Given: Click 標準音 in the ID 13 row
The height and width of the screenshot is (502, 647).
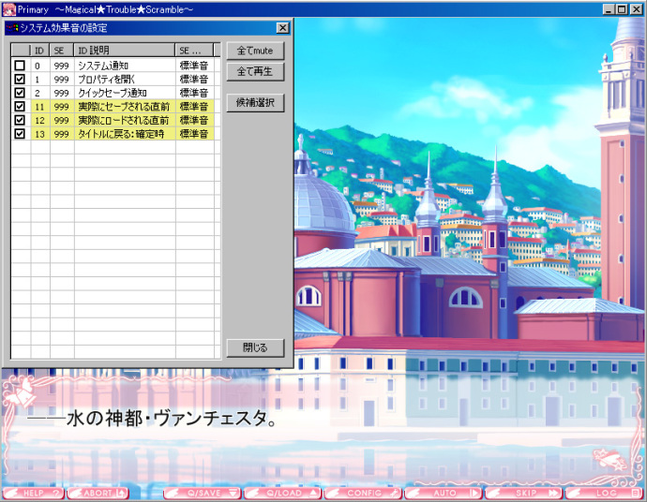Looking at the screenshot, I should click(x=194, y=134).
